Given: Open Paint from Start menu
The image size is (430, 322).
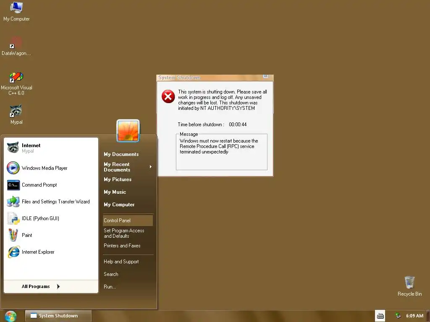Looking at the screenshot, I should tap(51, 235).
